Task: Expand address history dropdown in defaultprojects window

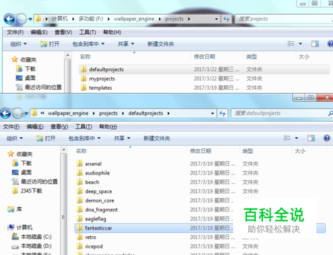Action: point(212,113)
